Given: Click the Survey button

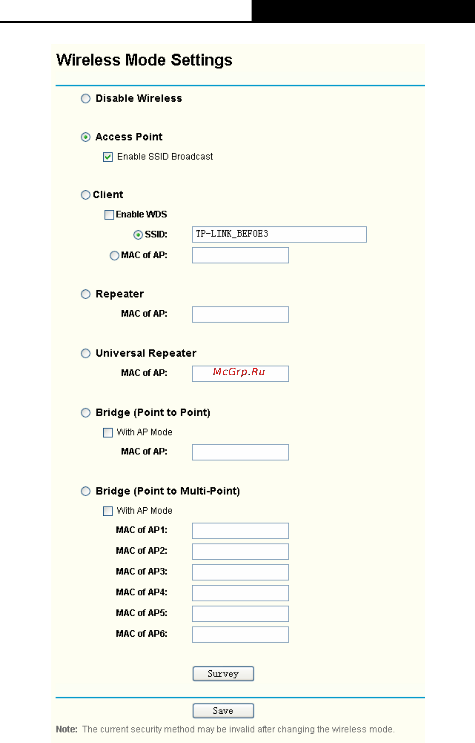Looking at the screenshot, I should click(223, 674).
